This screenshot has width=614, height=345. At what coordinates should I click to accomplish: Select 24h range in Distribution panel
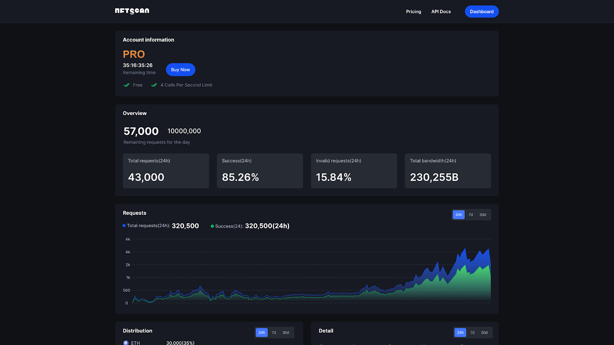coord(262,333)
